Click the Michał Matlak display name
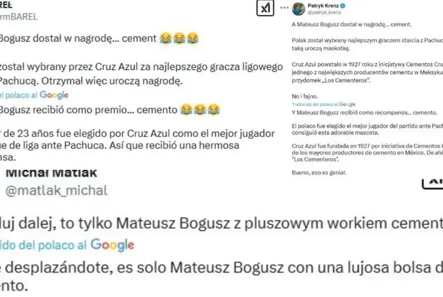This screenshot has width=443, height=297. [x=51, y=172]
